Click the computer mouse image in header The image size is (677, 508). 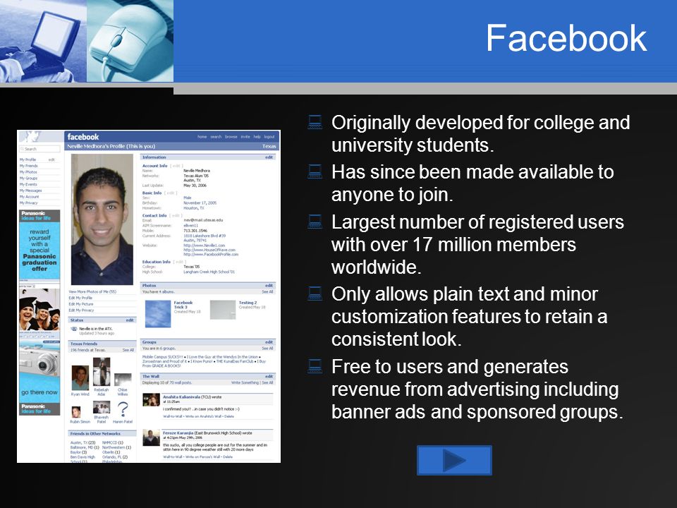[x=130, y=41]
